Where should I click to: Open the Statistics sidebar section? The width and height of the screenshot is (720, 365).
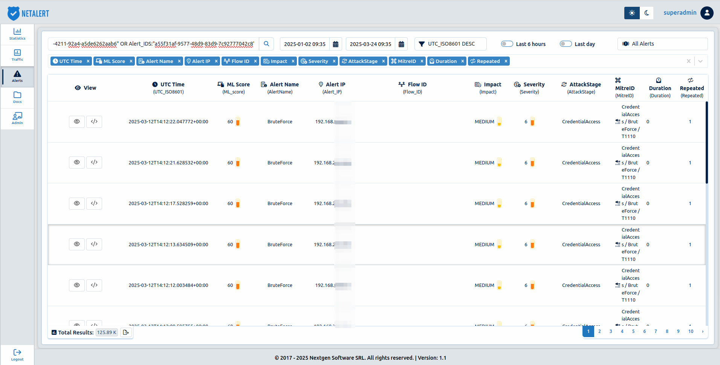(17, 34)
